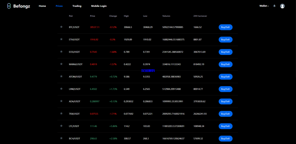Click the star next to ATOM/USDT
The width and height of the screenshot is (296, 144).
coord(61,76)
